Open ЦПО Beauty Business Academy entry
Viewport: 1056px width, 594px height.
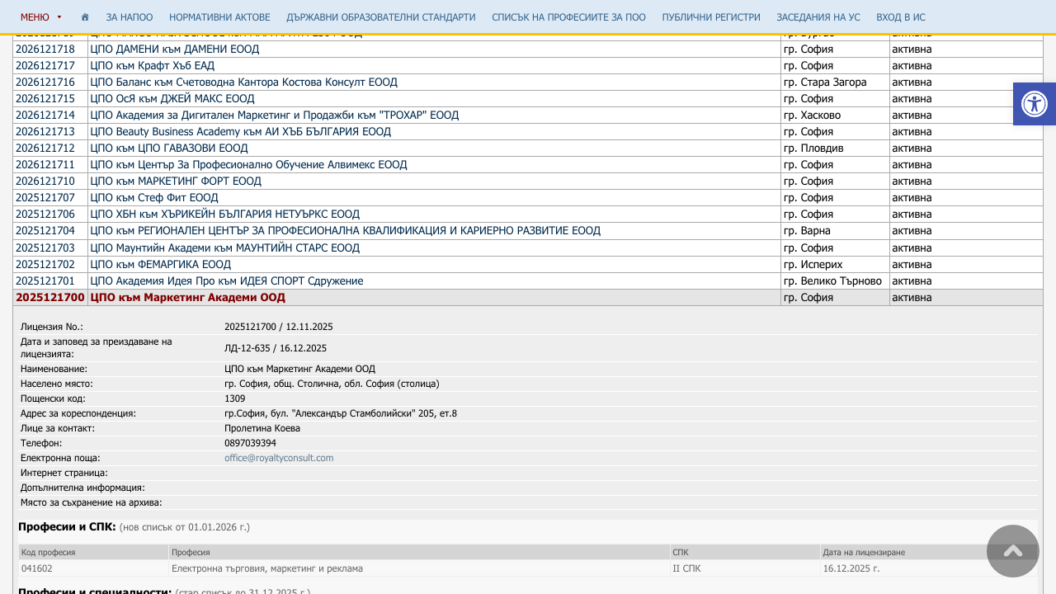(x=240, y=132)
